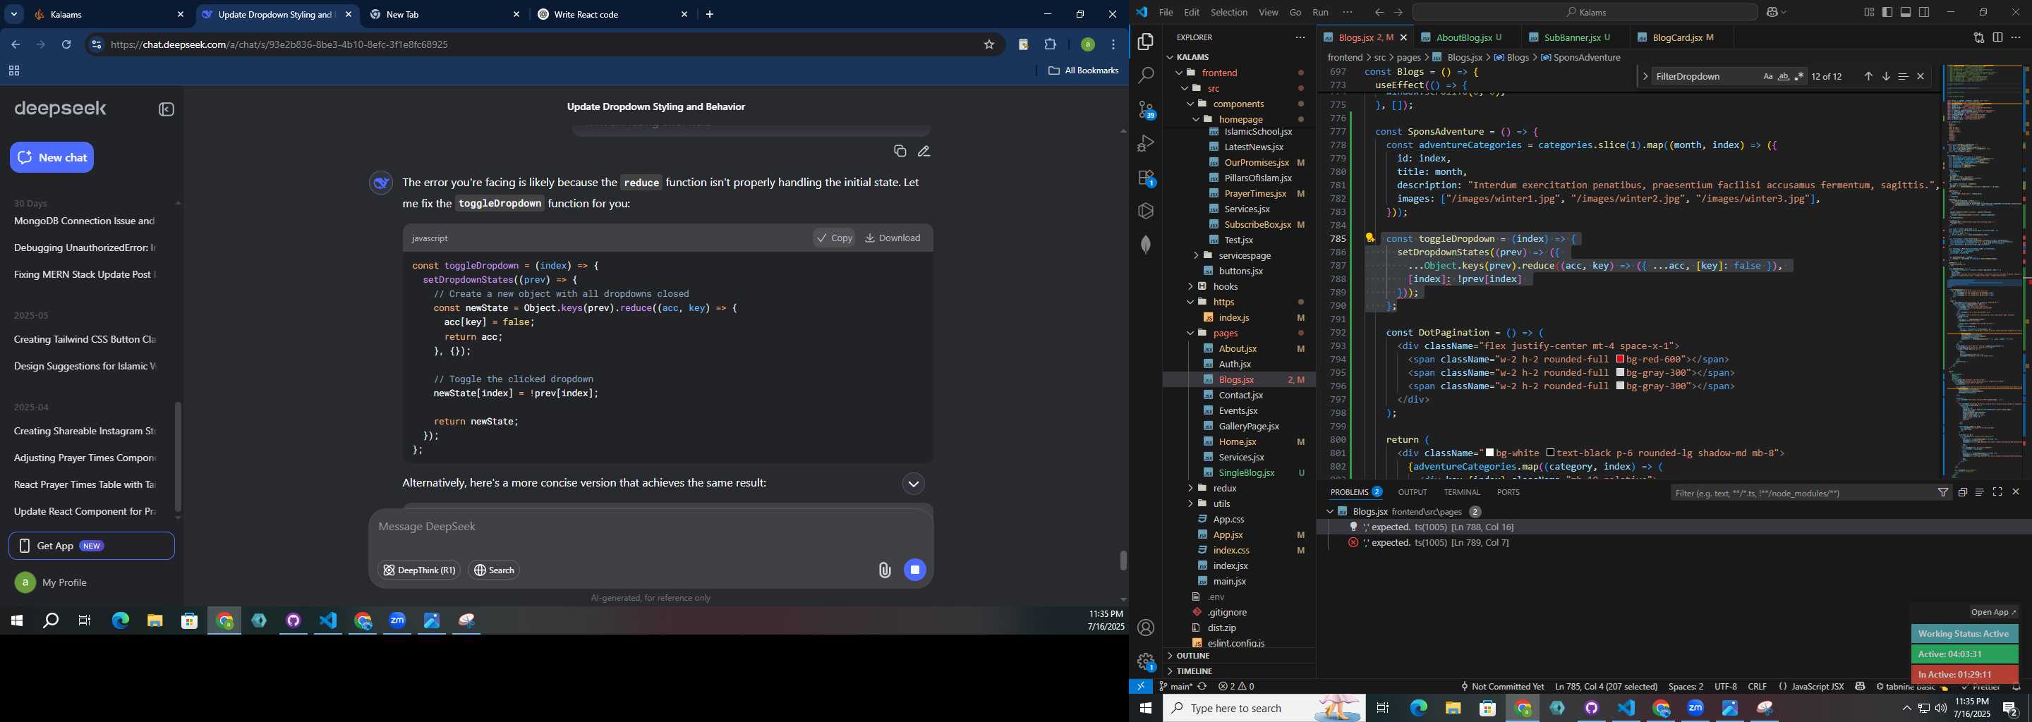The width and height of the screenshot is (2032, 722).
Task: Collapse the components folder in Explorer
Action: [x=1190, y=104]
